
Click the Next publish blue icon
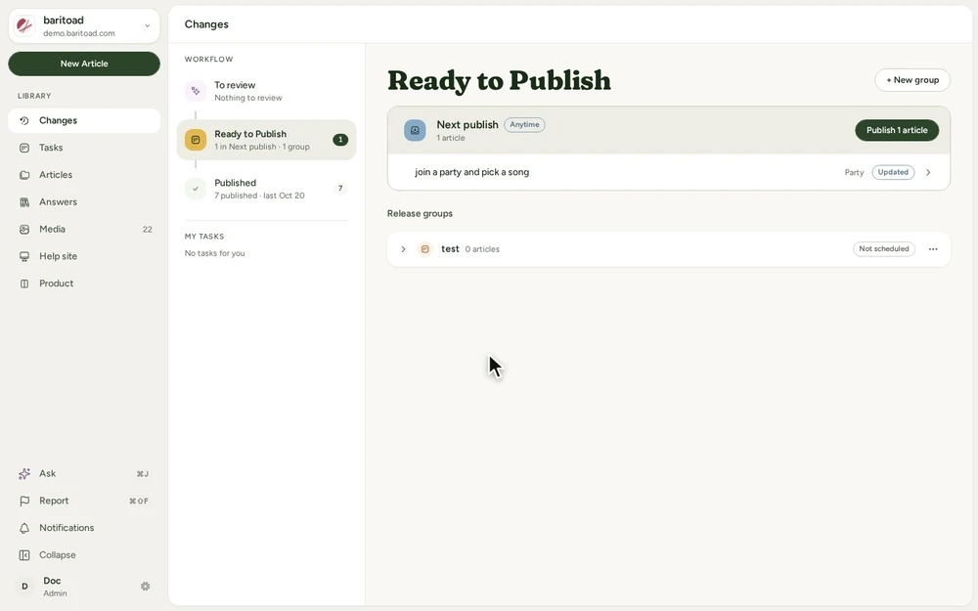415,130
